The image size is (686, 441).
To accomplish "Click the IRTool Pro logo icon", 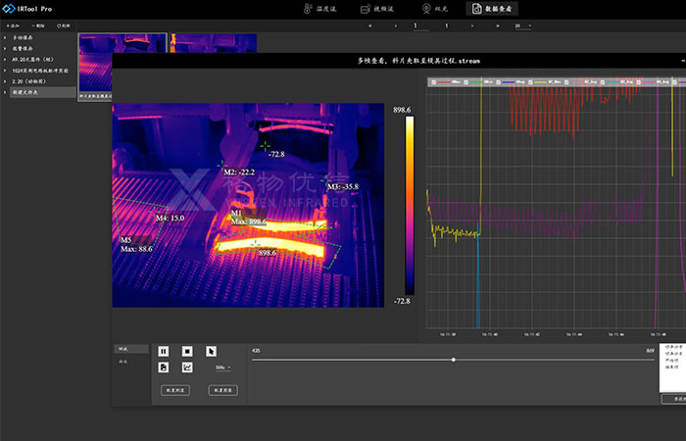I will 9,8.
